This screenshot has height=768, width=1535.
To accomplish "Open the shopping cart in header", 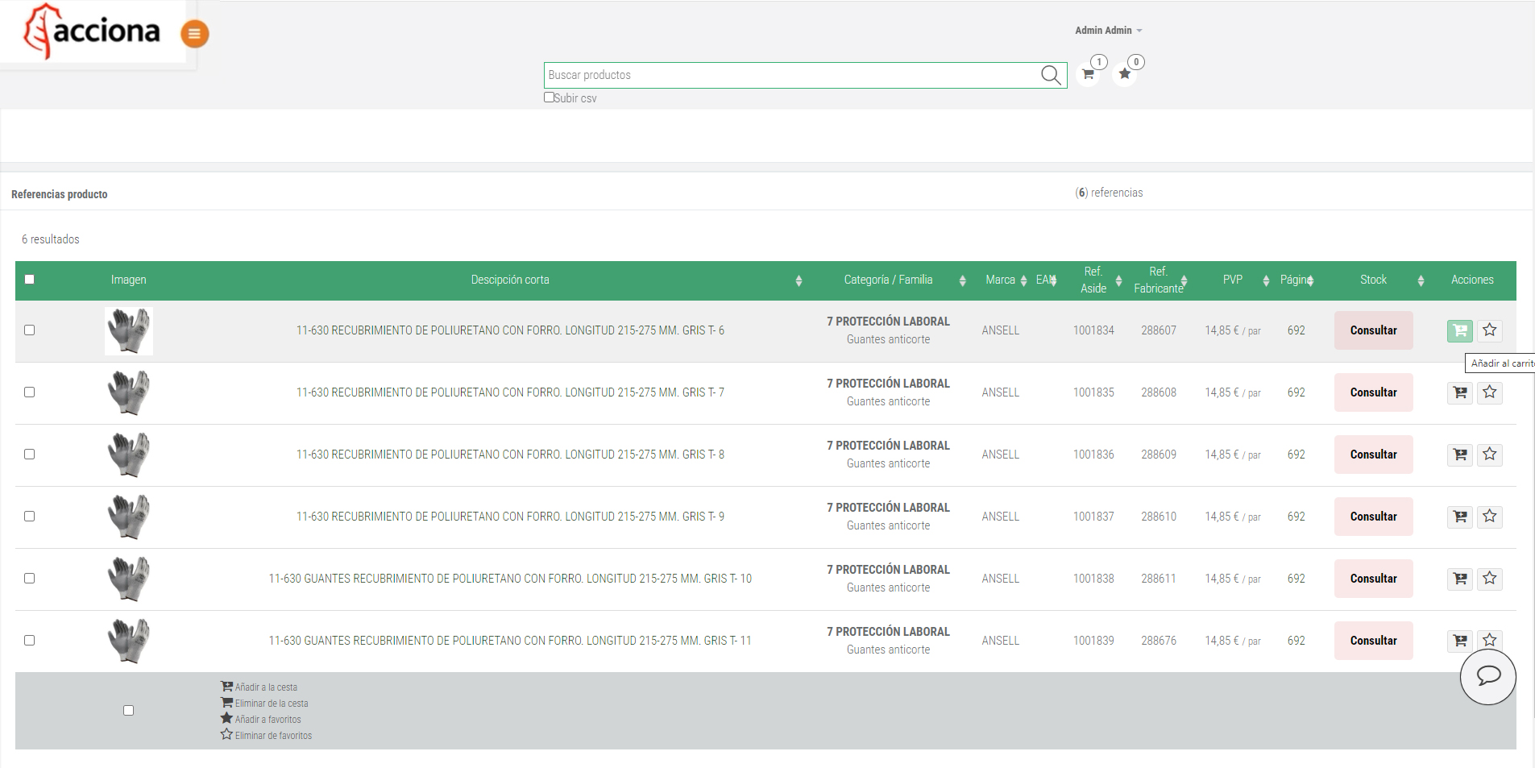I will click(1088, 74).
